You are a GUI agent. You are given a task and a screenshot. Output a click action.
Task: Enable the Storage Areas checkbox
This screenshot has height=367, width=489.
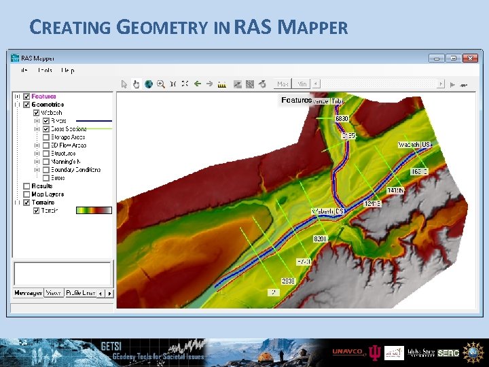coord(46,137)
